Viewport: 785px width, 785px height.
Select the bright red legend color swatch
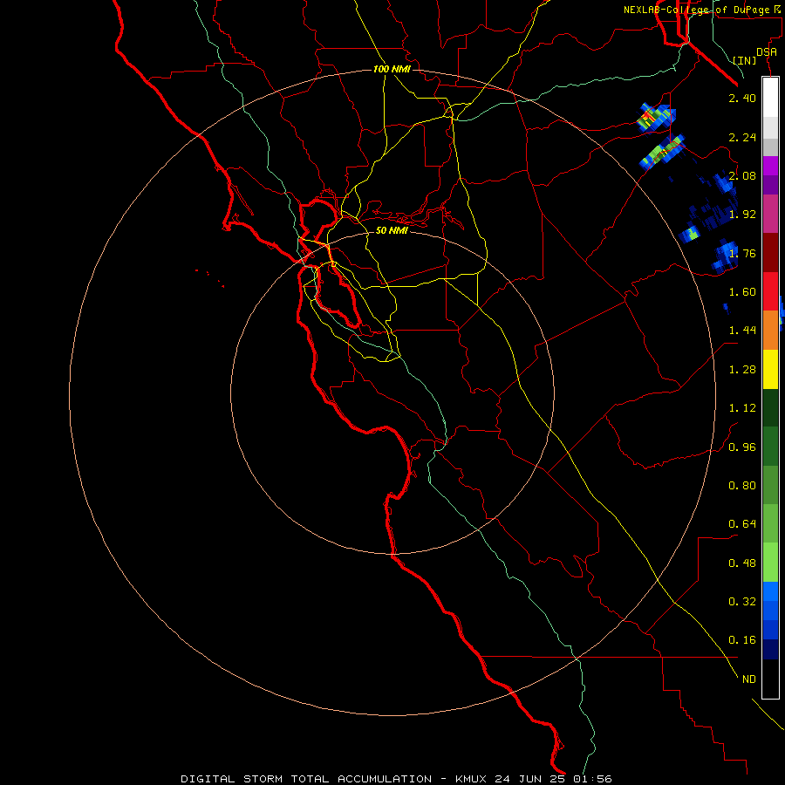point(770,291)
